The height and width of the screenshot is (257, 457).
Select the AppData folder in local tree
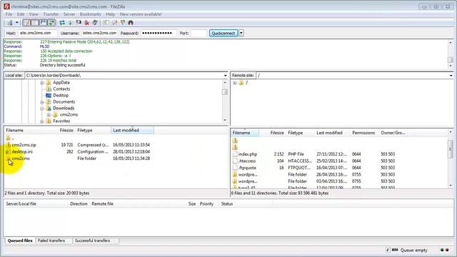61,83
